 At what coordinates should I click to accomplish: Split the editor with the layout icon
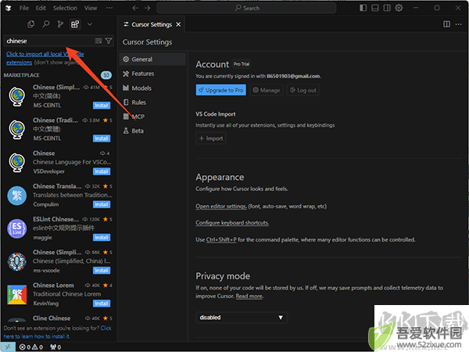pos(446,24)
